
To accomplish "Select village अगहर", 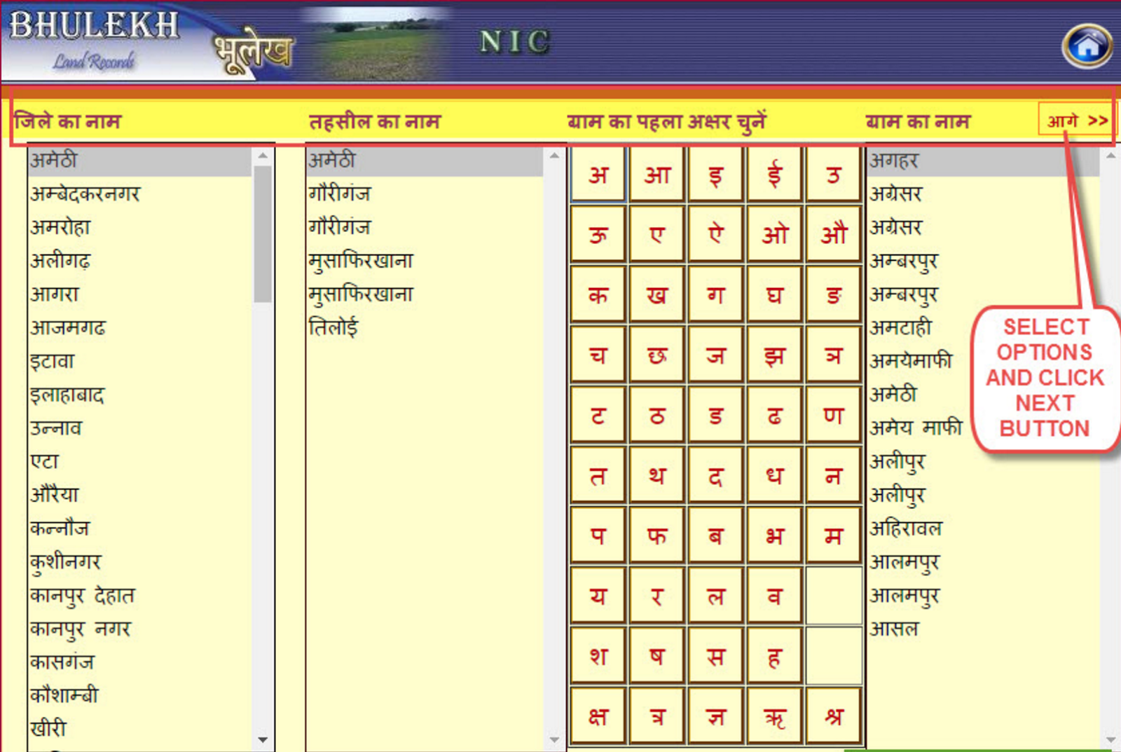I will 983,161.
